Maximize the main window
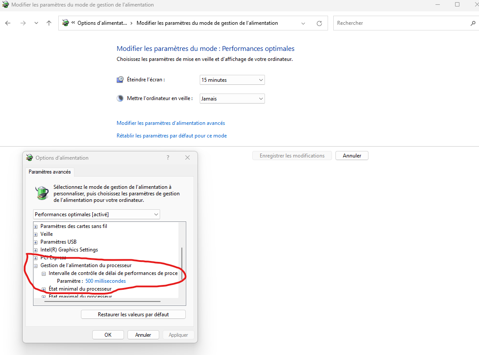479x355 pixels. [457, 5]
